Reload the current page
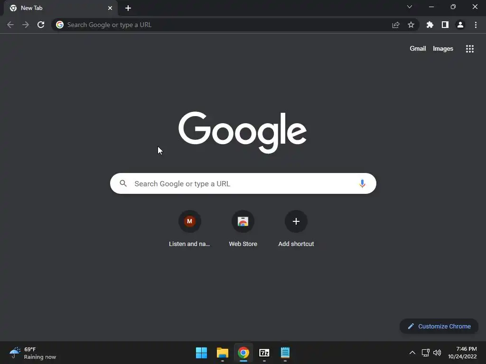Screen dimensions: 486x364 tap(41, 25)
